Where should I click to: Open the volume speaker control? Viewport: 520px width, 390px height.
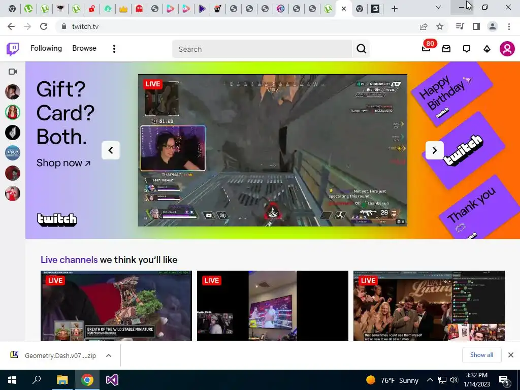454,380
